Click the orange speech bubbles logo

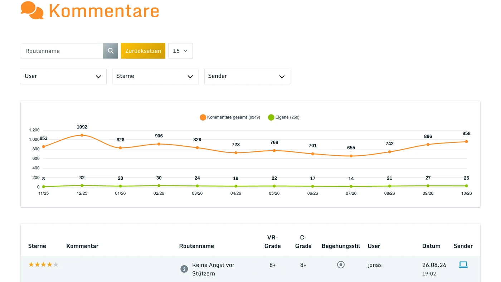point(32,10)
